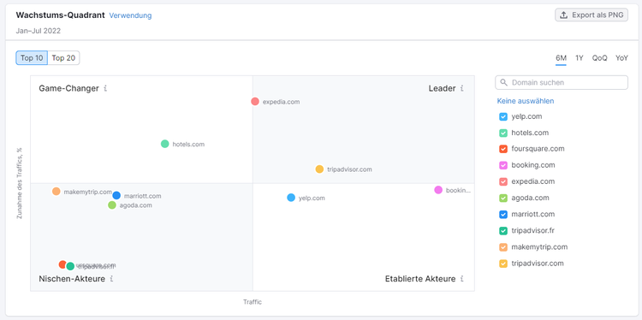Click the Export als PNG button
The width and height of the screenshot is (642, 320).
click(x=591, y=15)
